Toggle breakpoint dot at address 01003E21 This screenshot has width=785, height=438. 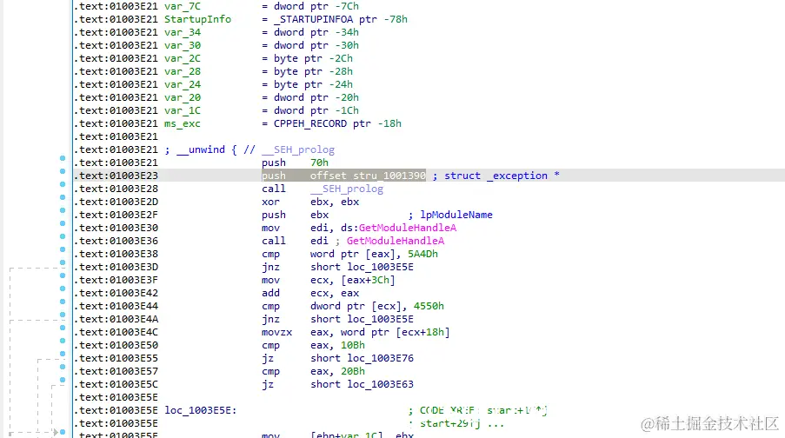(x=63, y=158)
